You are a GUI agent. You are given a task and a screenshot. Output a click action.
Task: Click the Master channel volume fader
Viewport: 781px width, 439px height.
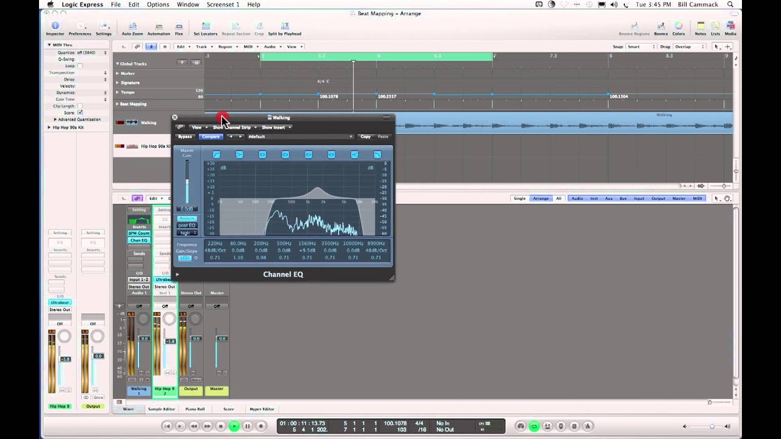[221, 338]
